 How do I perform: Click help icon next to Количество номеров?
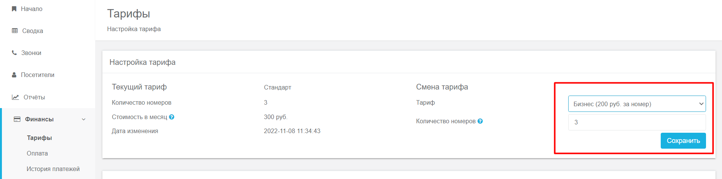click(x=480, y=121)
